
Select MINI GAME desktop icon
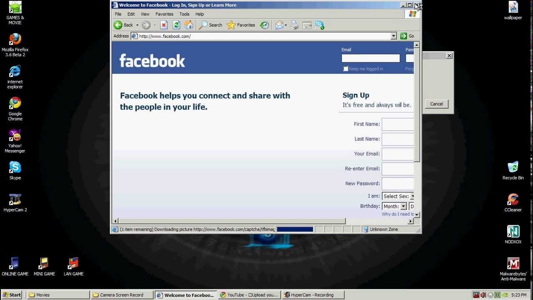click(44, 267)
